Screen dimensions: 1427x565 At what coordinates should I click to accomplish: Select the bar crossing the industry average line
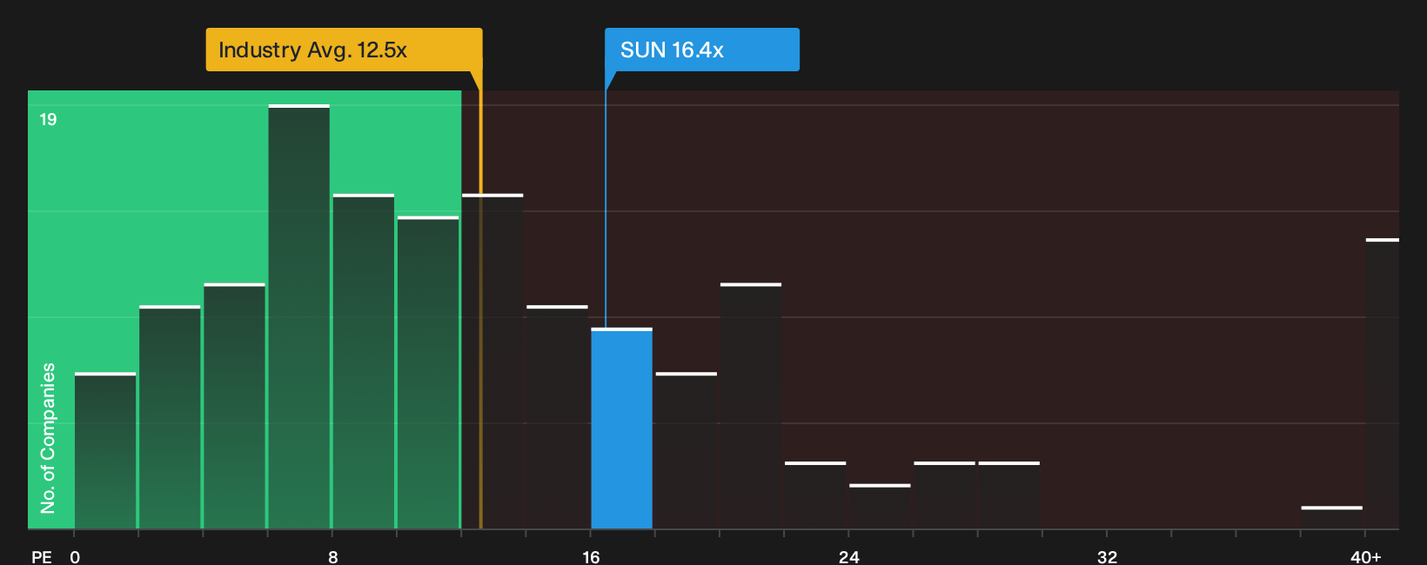point(492,362)
